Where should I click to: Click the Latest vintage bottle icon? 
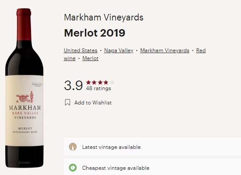tap(73, 147)
